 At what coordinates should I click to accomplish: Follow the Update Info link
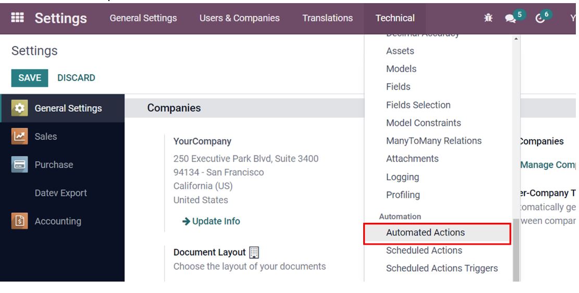pos(211,221)
